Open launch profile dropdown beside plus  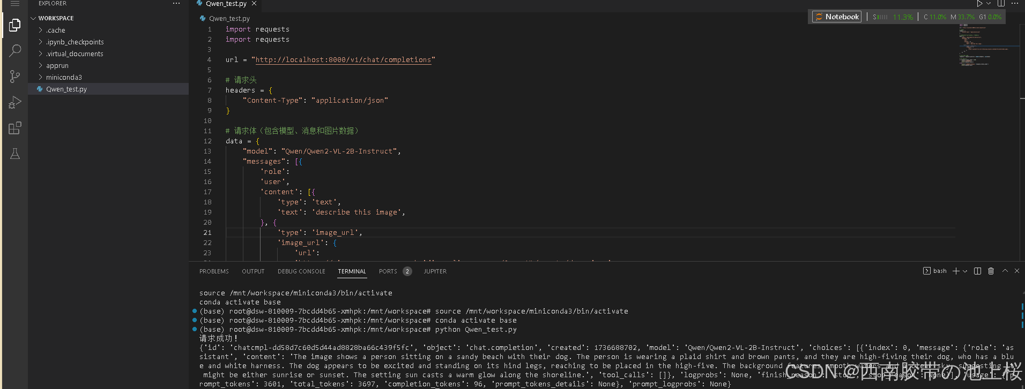[x=965, y=271]
